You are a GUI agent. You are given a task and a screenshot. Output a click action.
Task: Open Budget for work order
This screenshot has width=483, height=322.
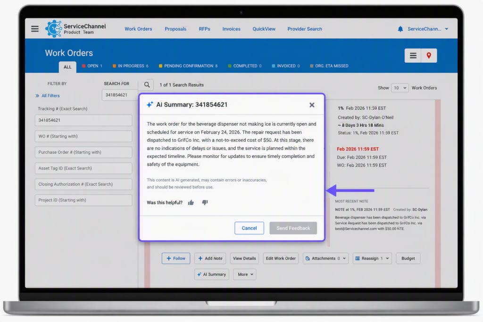408,258
